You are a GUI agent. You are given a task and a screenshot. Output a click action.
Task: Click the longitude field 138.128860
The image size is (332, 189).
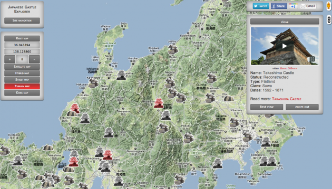point(22,51)
